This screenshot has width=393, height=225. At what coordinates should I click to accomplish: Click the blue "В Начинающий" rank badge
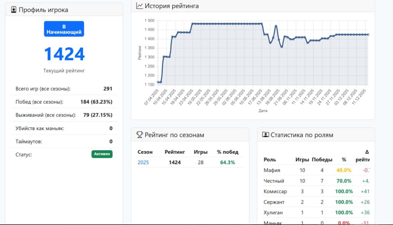coord(64,29)
